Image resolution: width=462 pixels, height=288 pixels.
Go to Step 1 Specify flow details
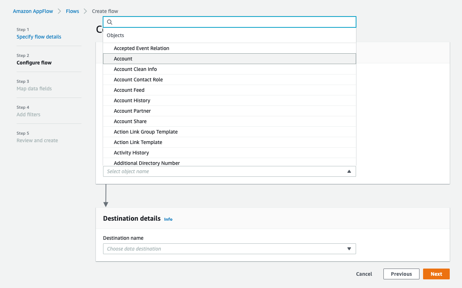tap(39, 37)
